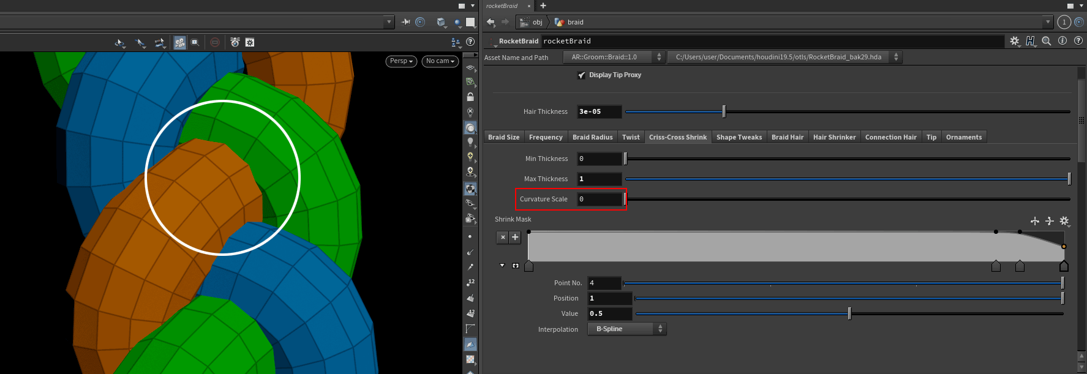Click the circled 1 pane link number
This screenshot has width=1087, height=374.
click(x=1064, y=22)
